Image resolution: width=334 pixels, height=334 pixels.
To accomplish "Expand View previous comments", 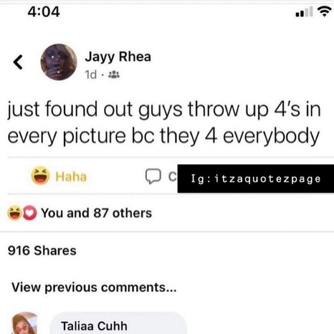I will [x=94, y=287].
